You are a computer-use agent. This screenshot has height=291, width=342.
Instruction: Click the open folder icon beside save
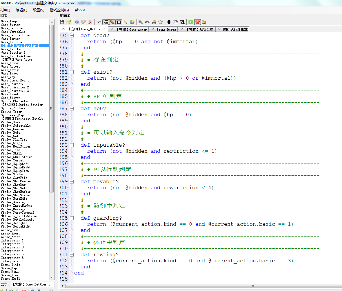point(69,22)
